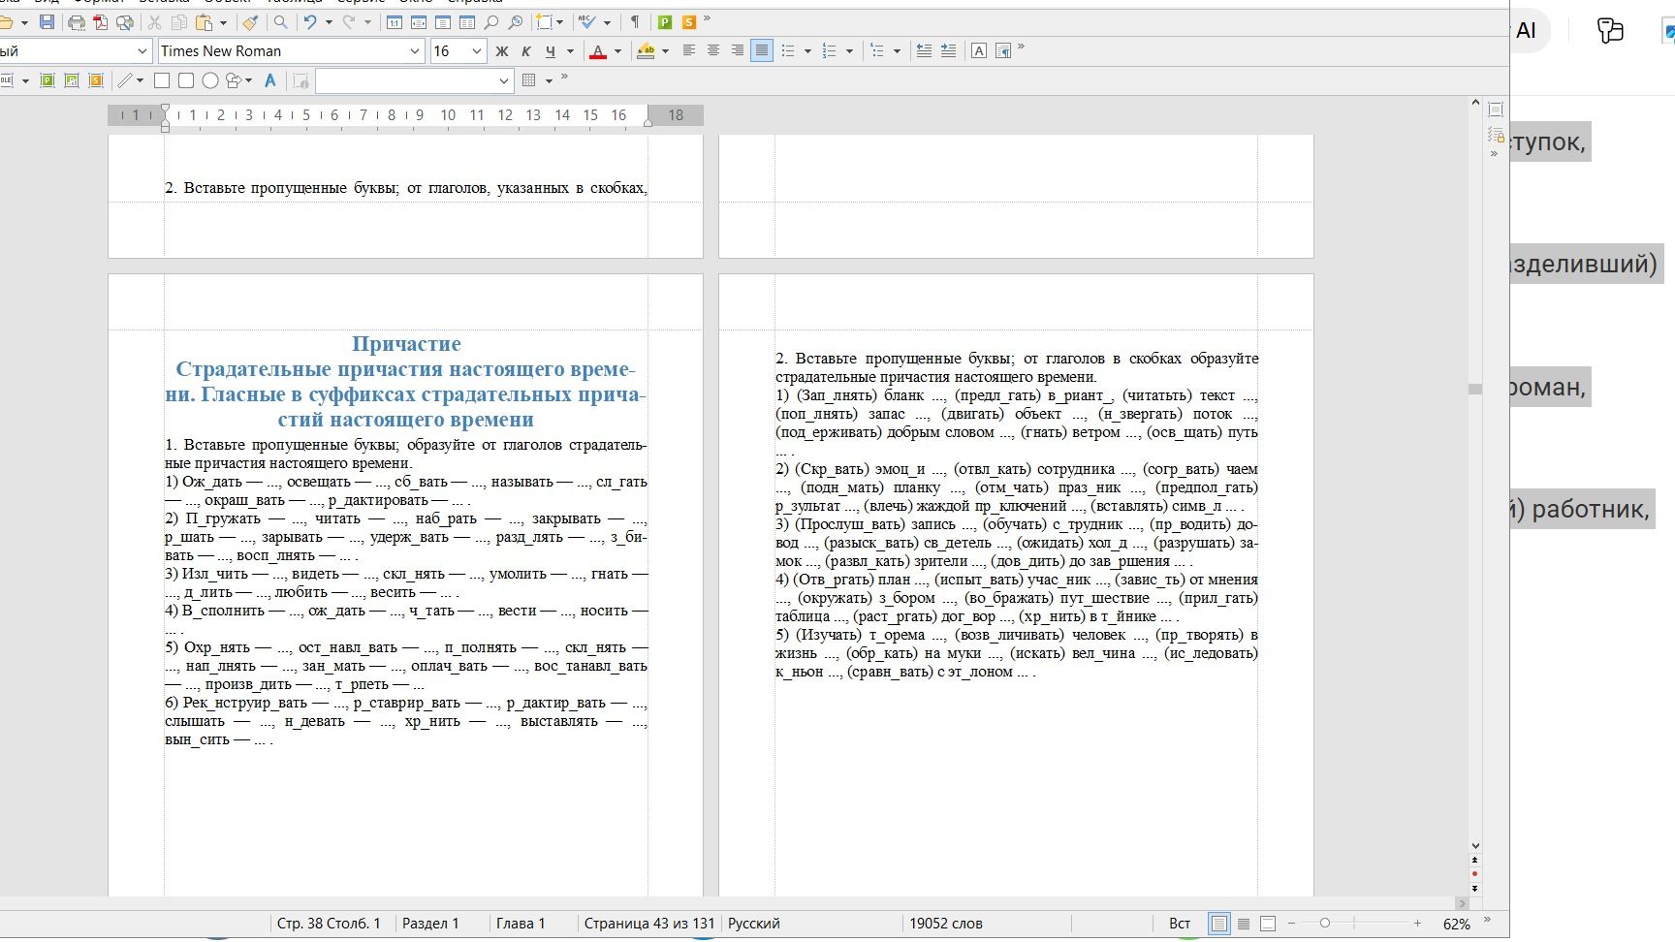Click the heading Причастие in the document
Viewport: 1675px width, 942px height.
click(406, 344)
